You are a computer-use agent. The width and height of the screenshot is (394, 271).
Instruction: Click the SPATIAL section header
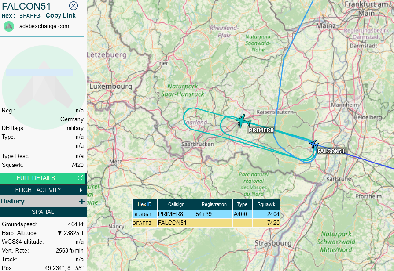click(43, 212)
